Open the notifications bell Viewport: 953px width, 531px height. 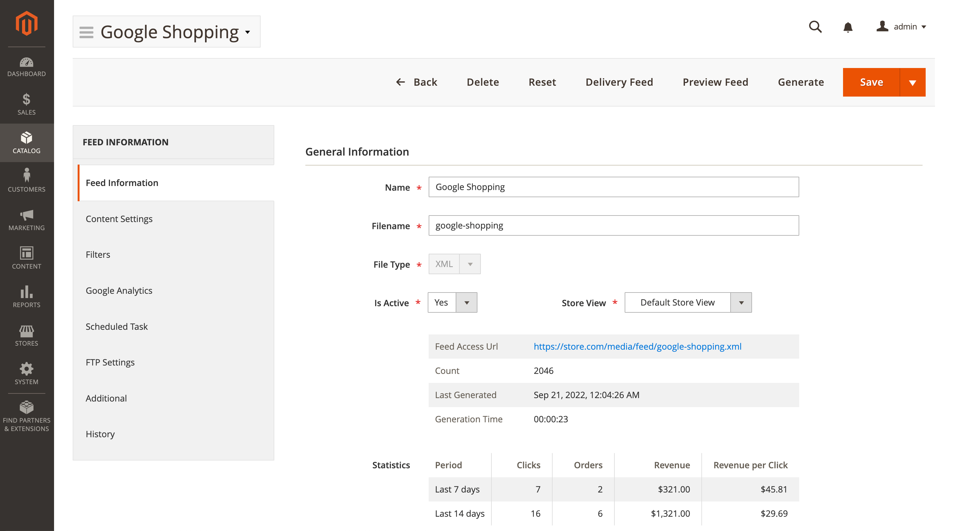[848, 27]
